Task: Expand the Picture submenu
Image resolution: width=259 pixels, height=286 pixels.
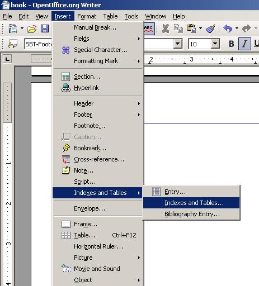Action: coord(98,258)
